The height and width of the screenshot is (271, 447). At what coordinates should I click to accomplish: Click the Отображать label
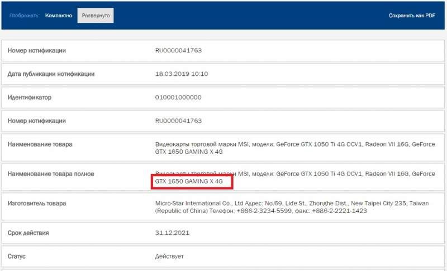pyautogui.click(x=24, y=16)
